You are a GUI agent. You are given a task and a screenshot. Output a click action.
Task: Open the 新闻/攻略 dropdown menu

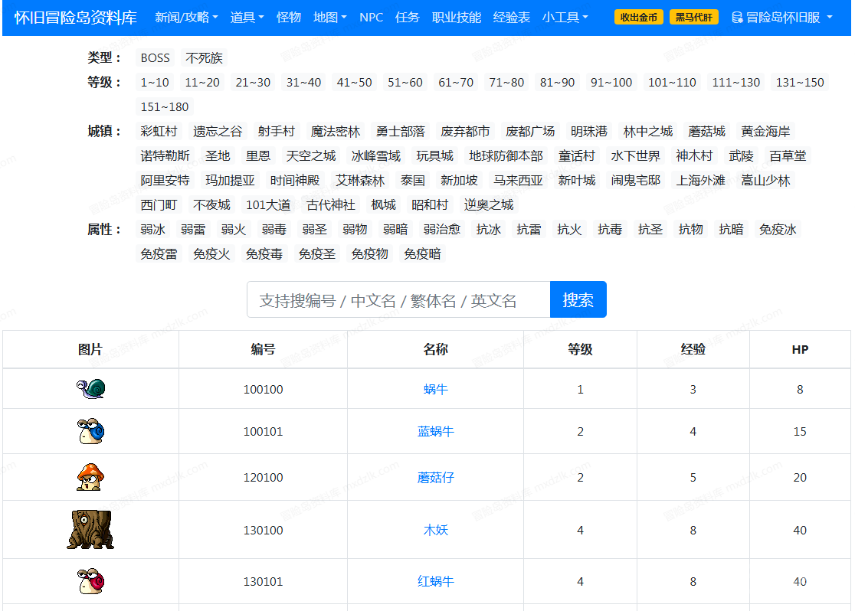186,18
